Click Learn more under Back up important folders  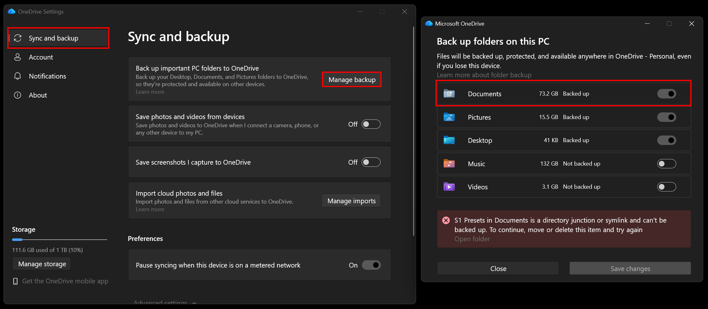tap(150, 92)
